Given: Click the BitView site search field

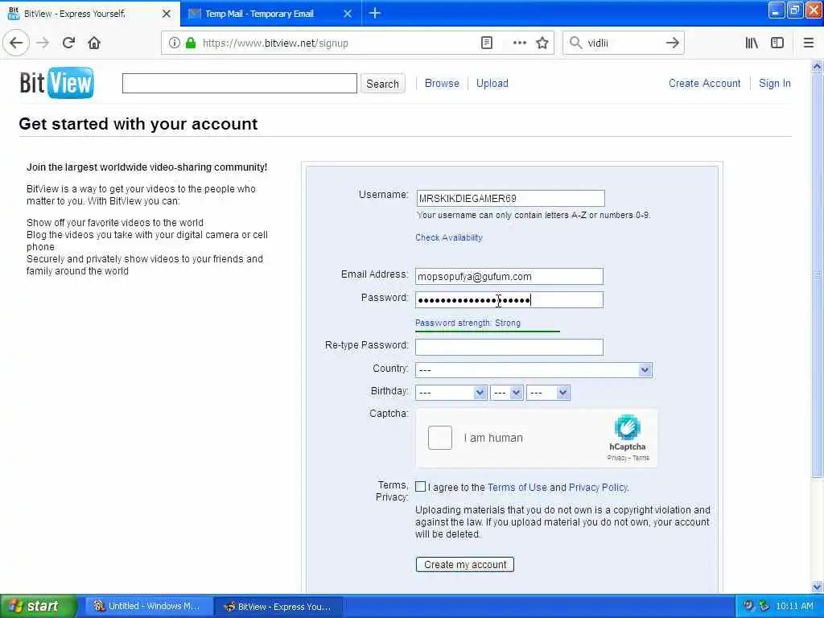Looking at the screenshot, I should 240,83.
